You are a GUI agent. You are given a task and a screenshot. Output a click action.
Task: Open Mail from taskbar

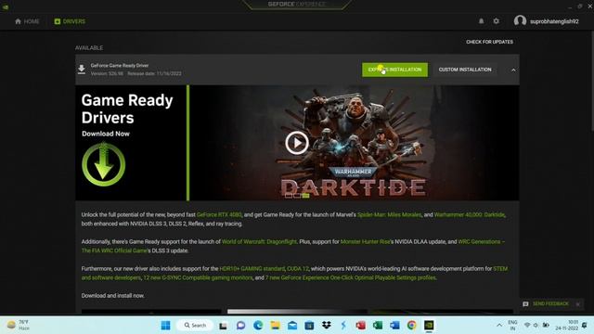pos(292,326)
